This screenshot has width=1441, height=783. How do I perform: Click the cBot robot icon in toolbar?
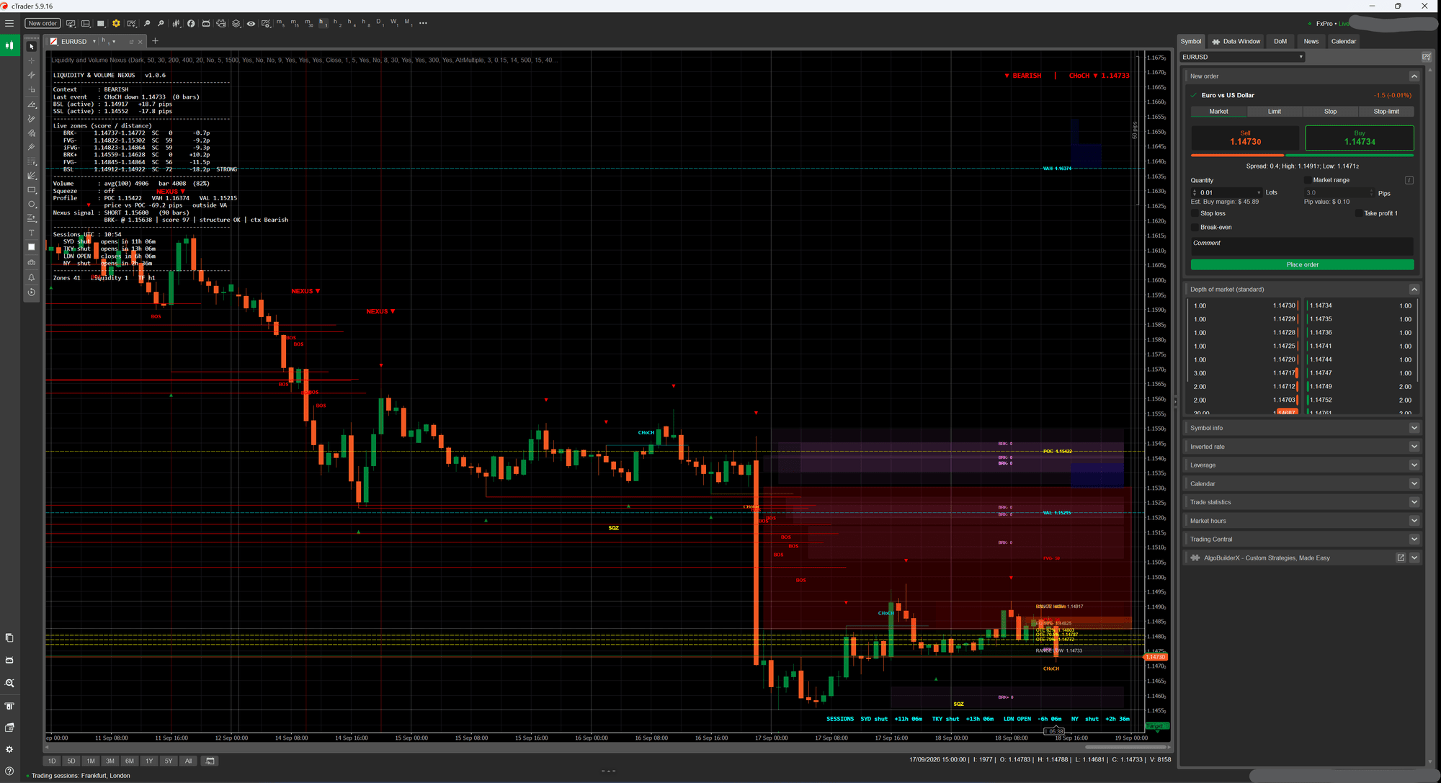(205, 23)
